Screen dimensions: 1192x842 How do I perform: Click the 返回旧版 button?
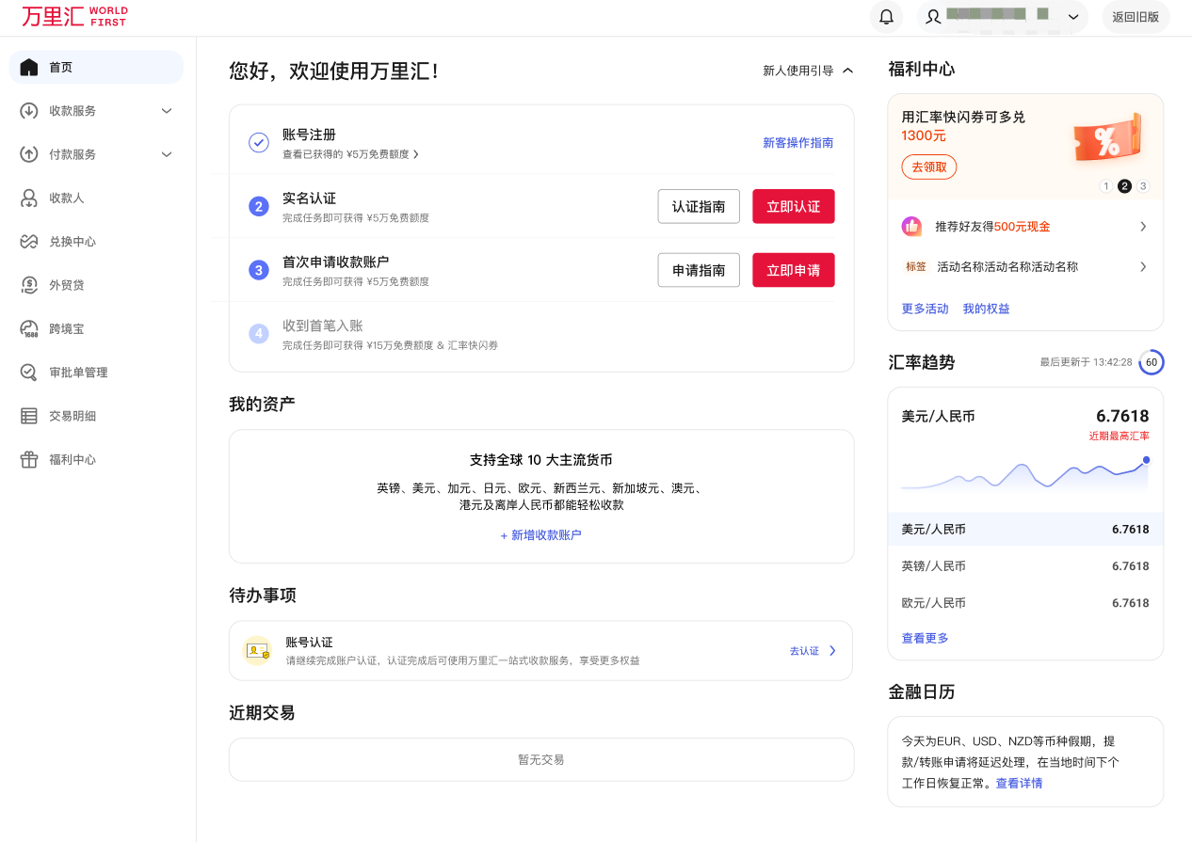[x=1136, y=17]
